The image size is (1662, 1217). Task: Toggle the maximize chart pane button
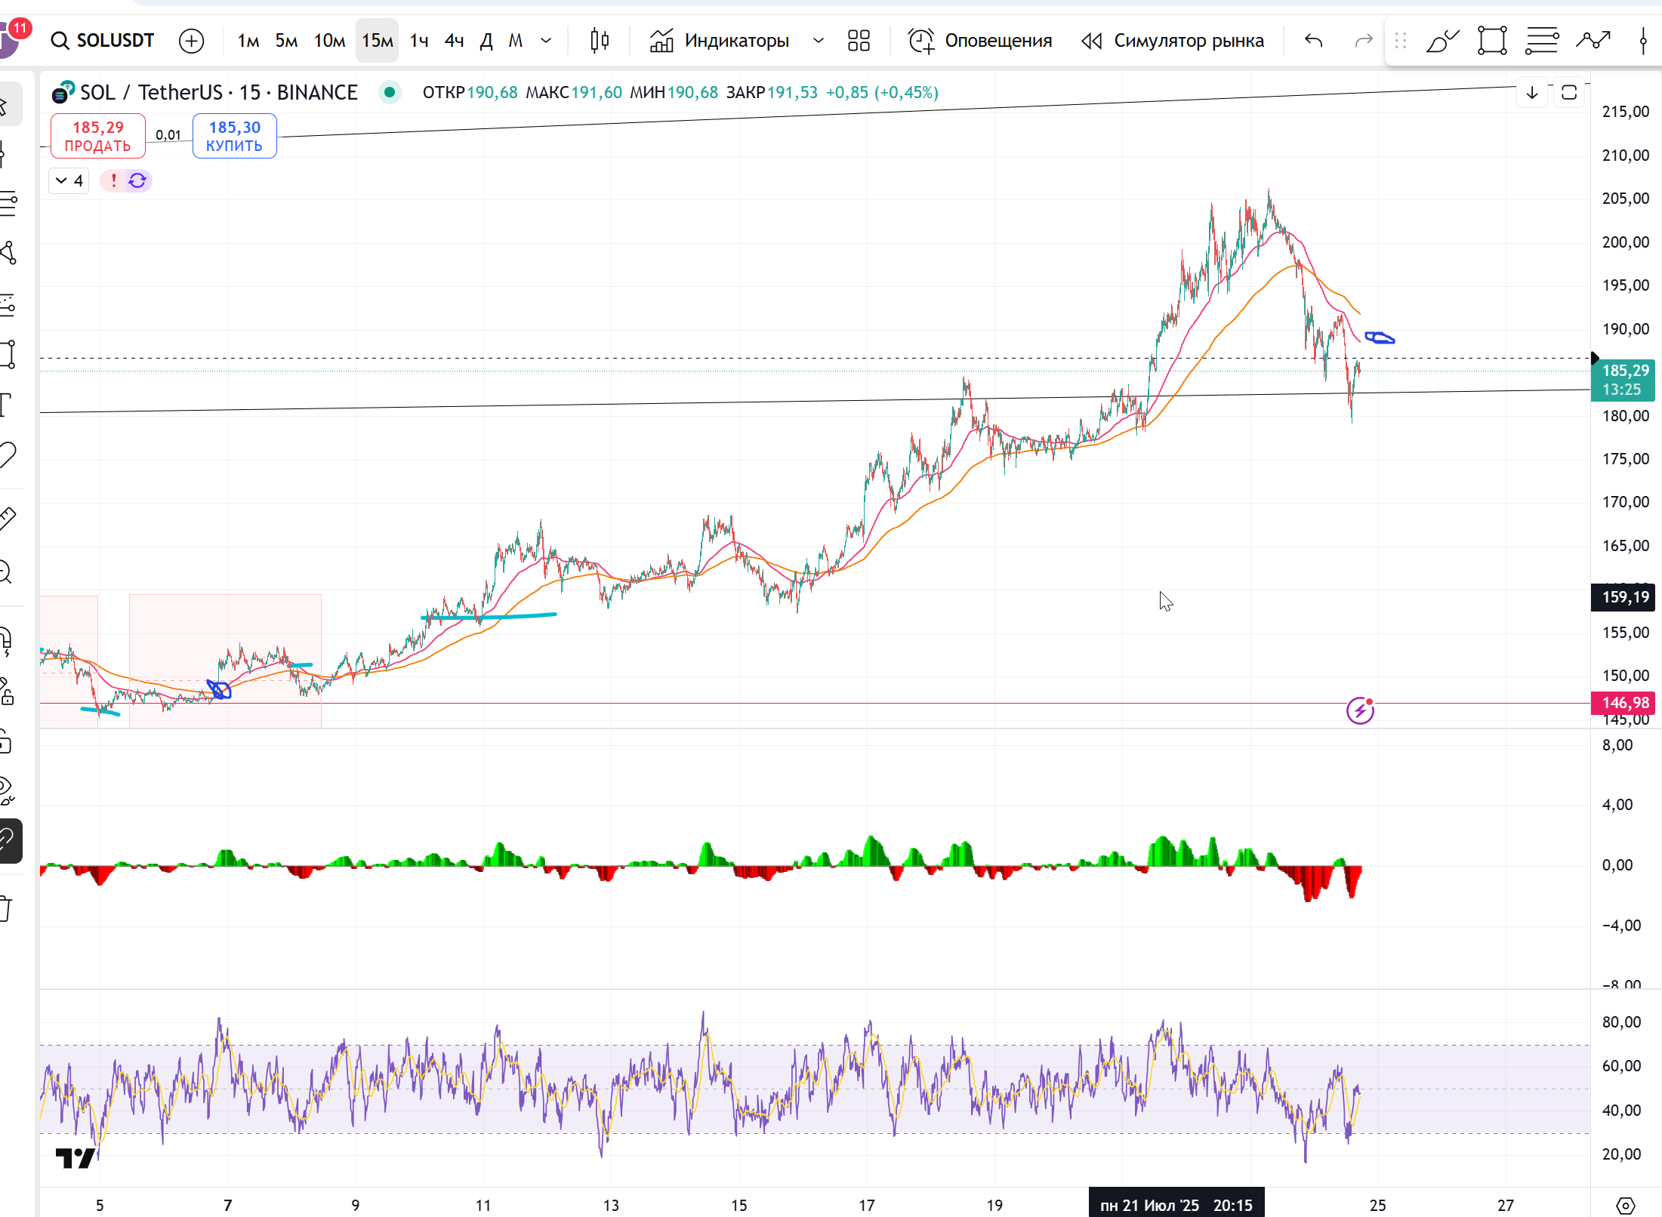(x=1569, y=93)
